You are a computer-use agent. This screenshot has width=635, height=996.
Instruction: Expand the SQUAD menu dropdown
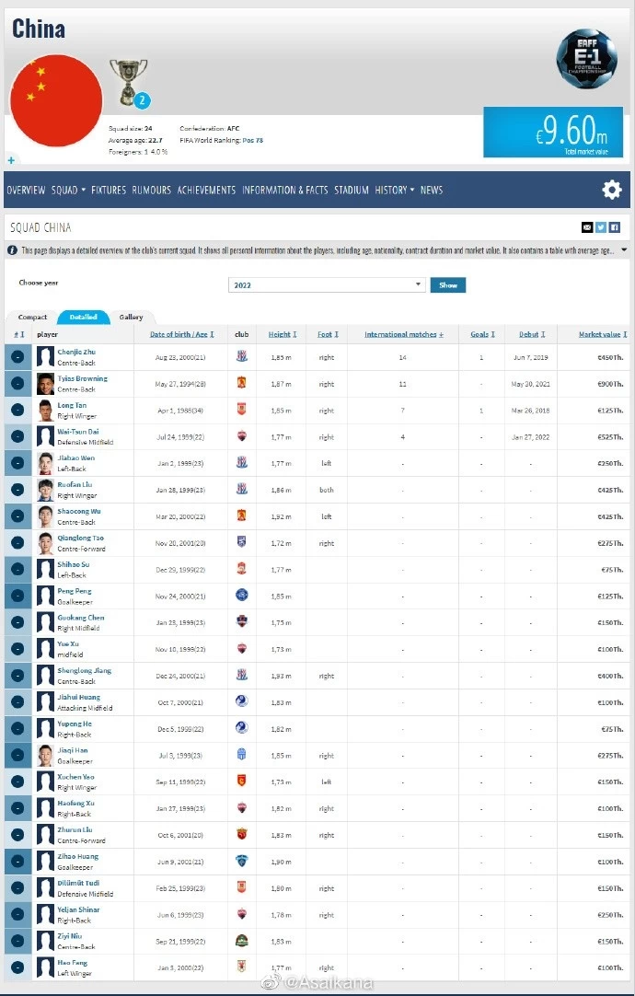pos(68,191)
